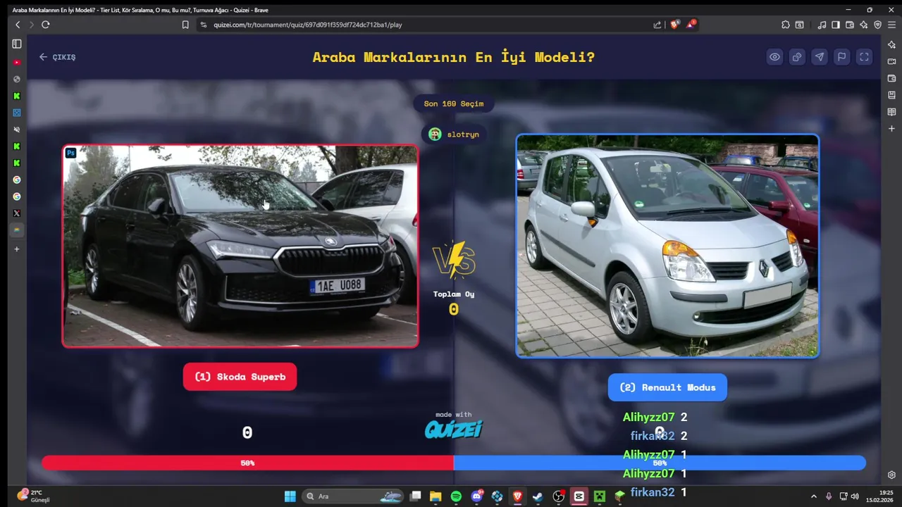Click the tab search icon in toolbar
Image resolution: width=902 pixels, height=507 pixels.
800,25
